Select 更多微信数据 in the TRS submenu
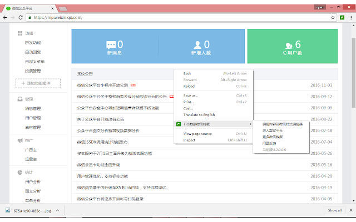Screen dimensions: 356x222 273,137
